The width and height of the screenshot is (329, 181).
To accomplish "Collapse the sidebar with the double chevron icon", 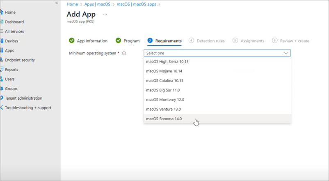I will 57,3.
